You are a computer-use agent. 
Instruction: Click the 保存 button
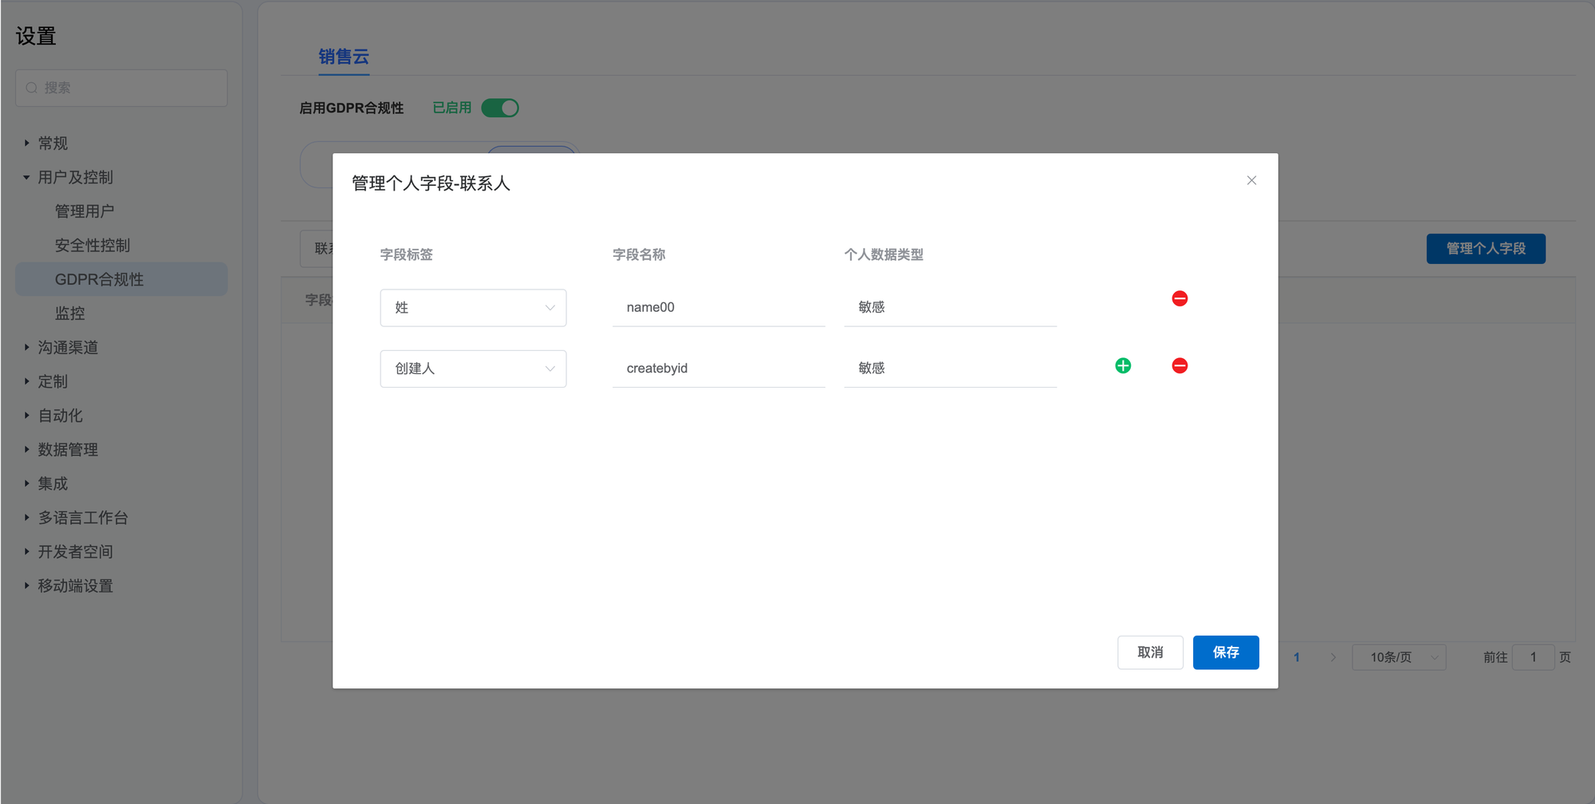point(1225,652)
